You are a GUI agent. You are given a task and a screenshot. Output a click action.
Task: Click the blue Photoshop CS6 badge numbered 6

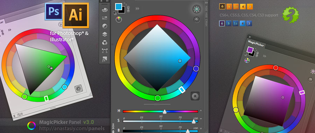[222, 23]
